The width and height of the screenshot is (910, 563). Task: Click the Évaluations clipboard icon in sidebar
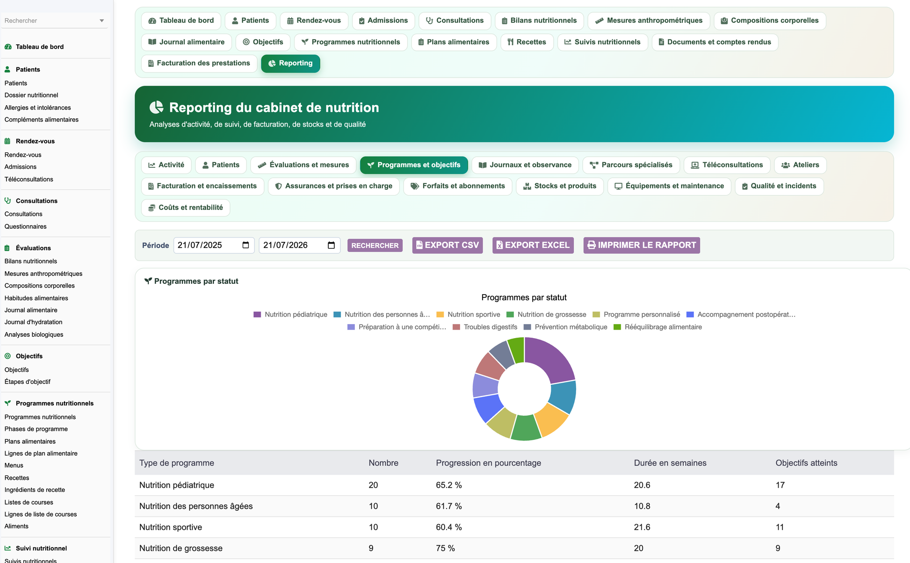pos(7,248)
